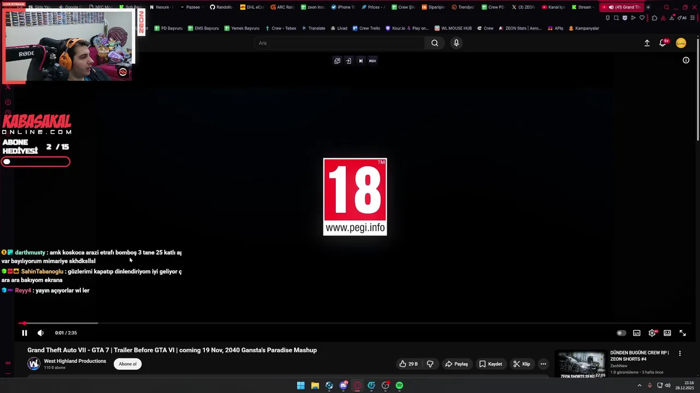
Task: Open the Windows Start menu
Action: click(301, 385)
